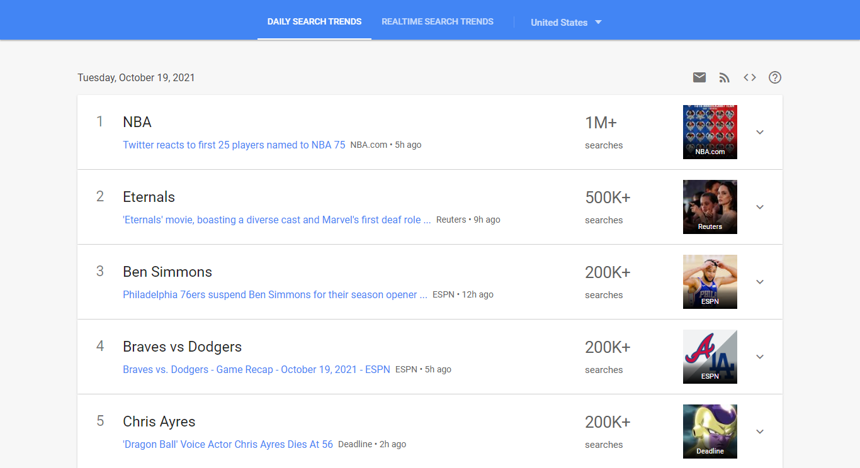This screenshot has width=860, height=468.
Task: Open the United States country dropdown
Action: [x=566, y=22]
